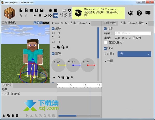Open the 父对象 dropdown showing 无
This screenshot has height=120, width=155.
(x=134, y=54)
